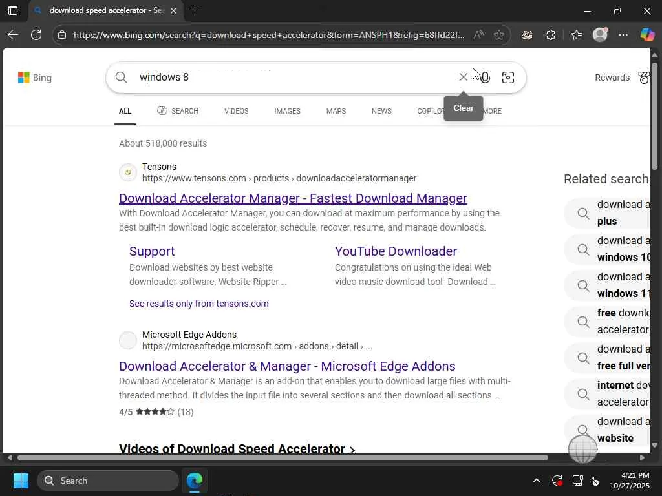Viewport: 662px width, 496px height.
Task: Open the YouTube Downloader sublink
Action: (x=396, y=251)
